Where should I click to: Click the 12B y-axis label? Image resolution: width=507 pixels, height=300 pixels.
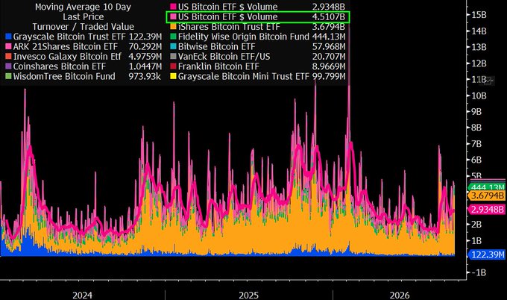pos(479,63)
